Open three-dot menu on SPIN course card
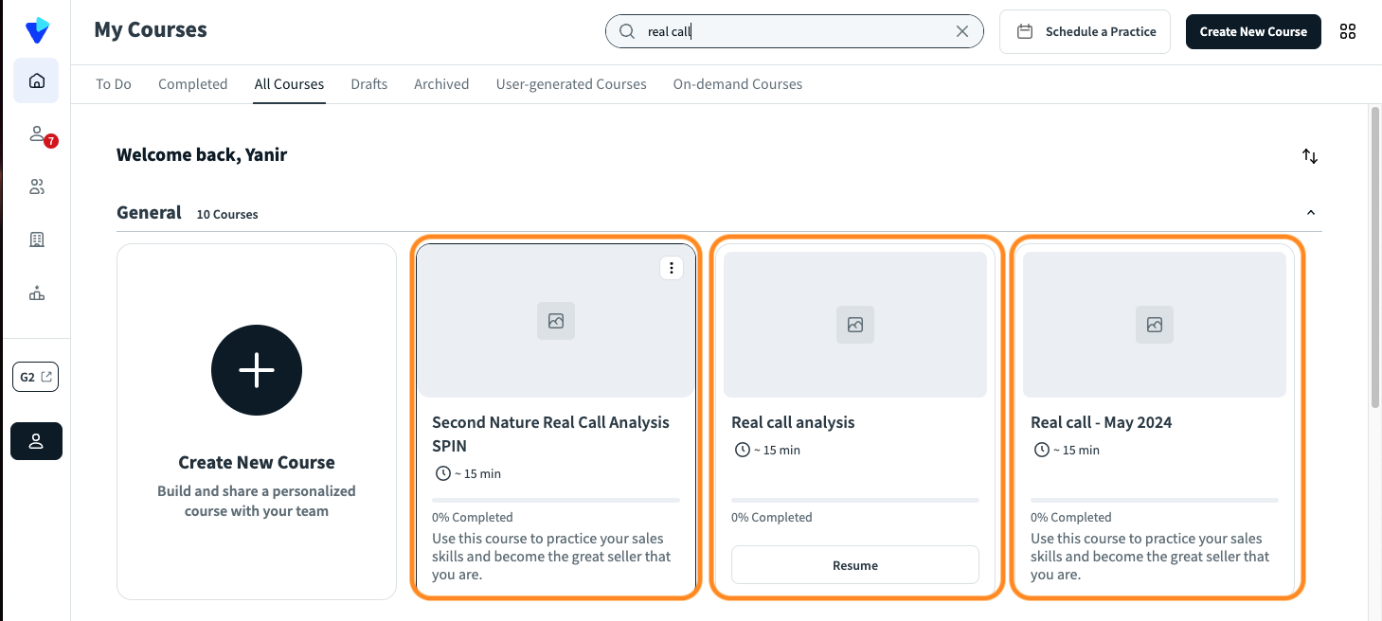 tap(672, 268)
